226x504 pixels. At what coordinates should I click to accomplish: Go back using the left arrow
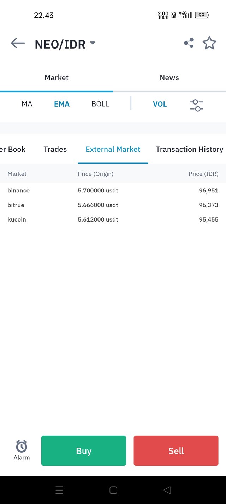click(18, 43)
